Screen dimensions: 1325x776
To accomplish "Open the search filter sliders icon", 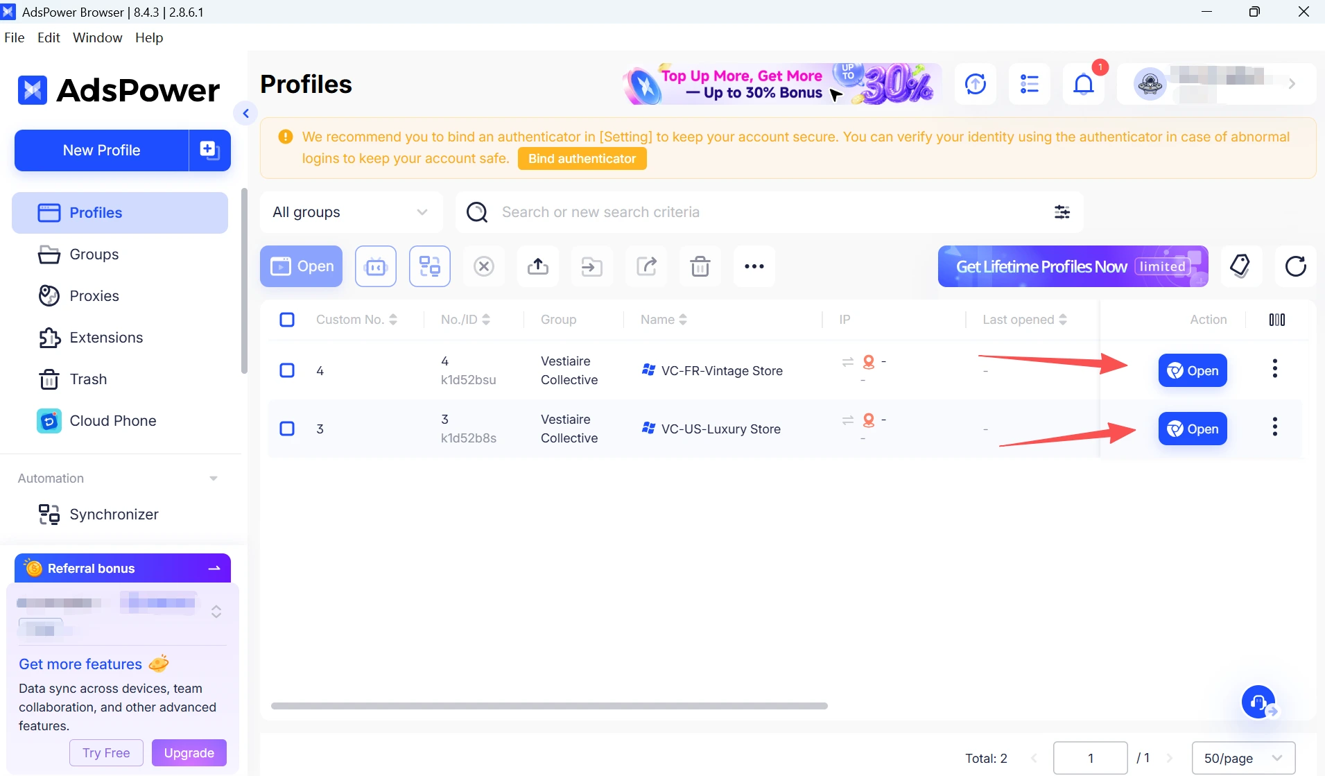I will click(x=1062, y=212).
